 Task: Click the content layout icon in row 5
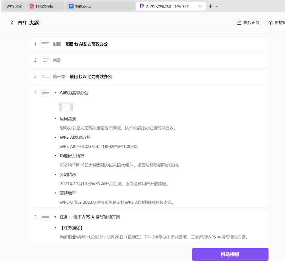pyautogui.click(x=45, y=217)
